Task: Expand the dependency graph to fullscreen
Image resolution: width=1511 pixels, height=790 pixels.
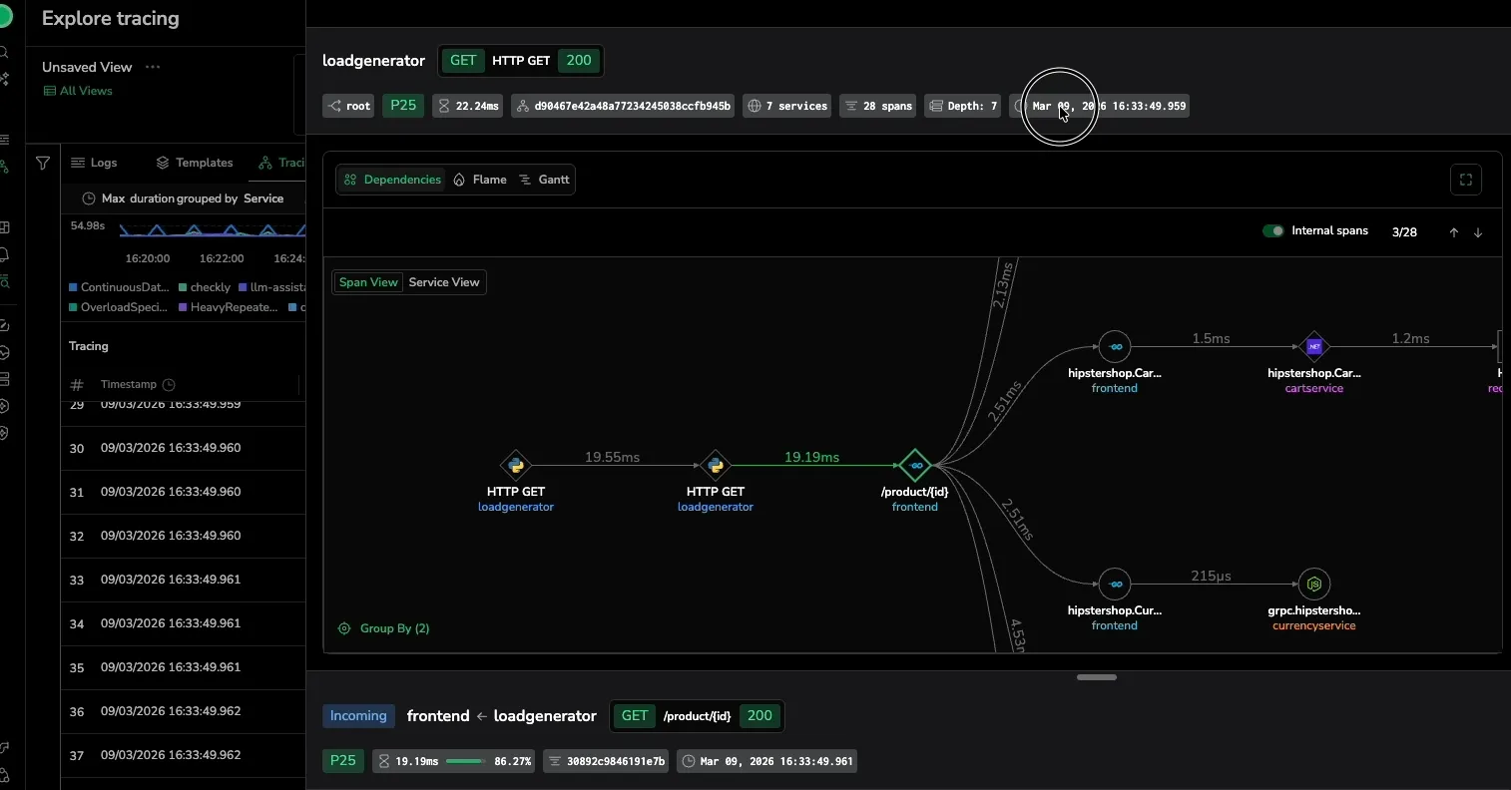Action: coord(1466,180)
